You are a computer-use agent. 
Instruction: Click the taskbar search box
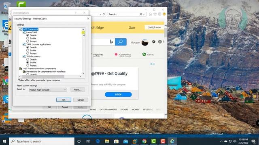click(42, 141)
